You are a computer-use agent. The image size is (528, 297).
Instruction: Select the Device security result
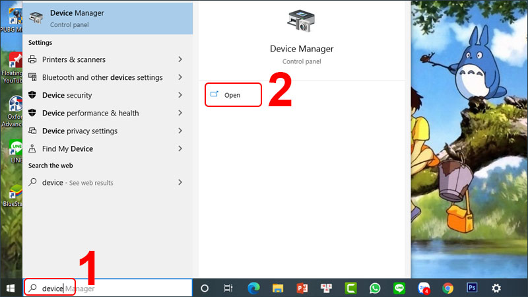(x=108, y=95)
